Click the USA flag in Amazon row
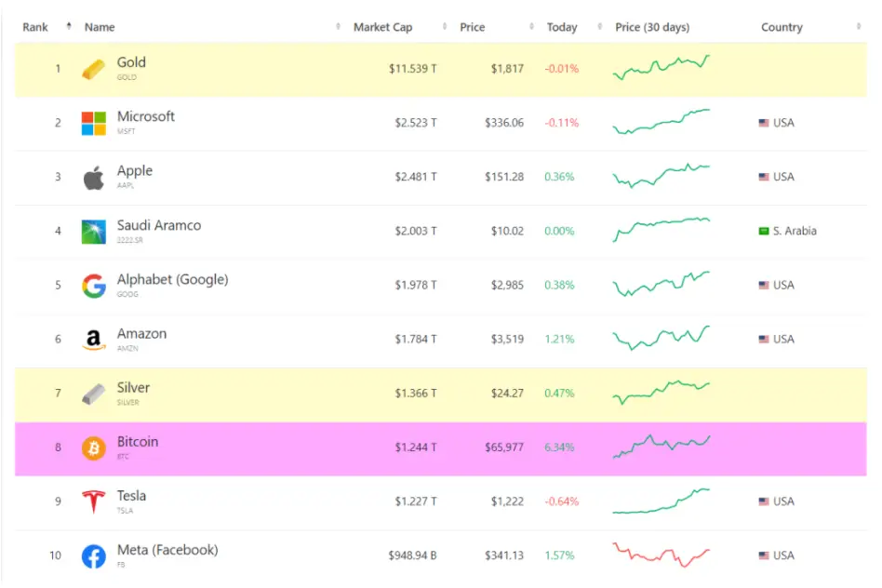The width and height of the screenshot is (882, 588). pyautogui.click(x=763, y=339)
